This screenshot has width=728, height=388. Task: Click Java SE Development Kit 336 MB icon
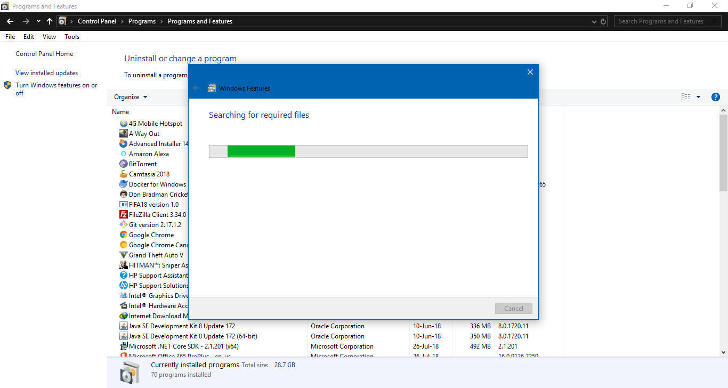point(124,326)
